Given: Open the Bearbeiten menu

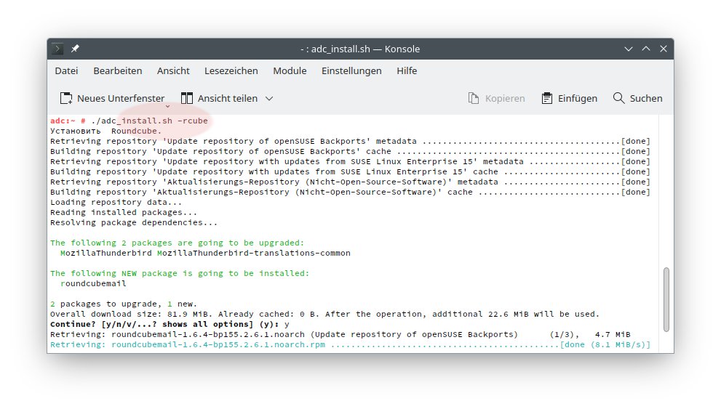Looking at the screenshot, I should click(x=117, y=70).
